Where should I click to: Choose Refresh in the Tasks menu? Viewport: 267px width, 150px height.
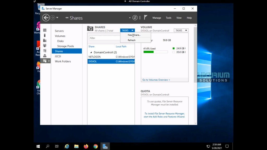(135, 40)
